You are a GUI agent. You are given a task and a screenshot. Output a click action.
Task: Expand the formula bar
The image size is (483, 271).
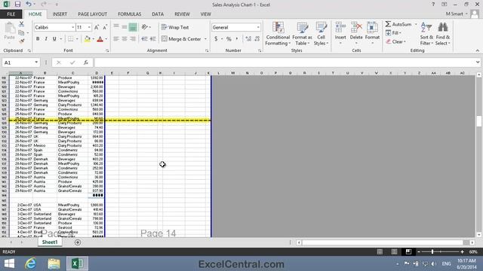click(478, 62)
